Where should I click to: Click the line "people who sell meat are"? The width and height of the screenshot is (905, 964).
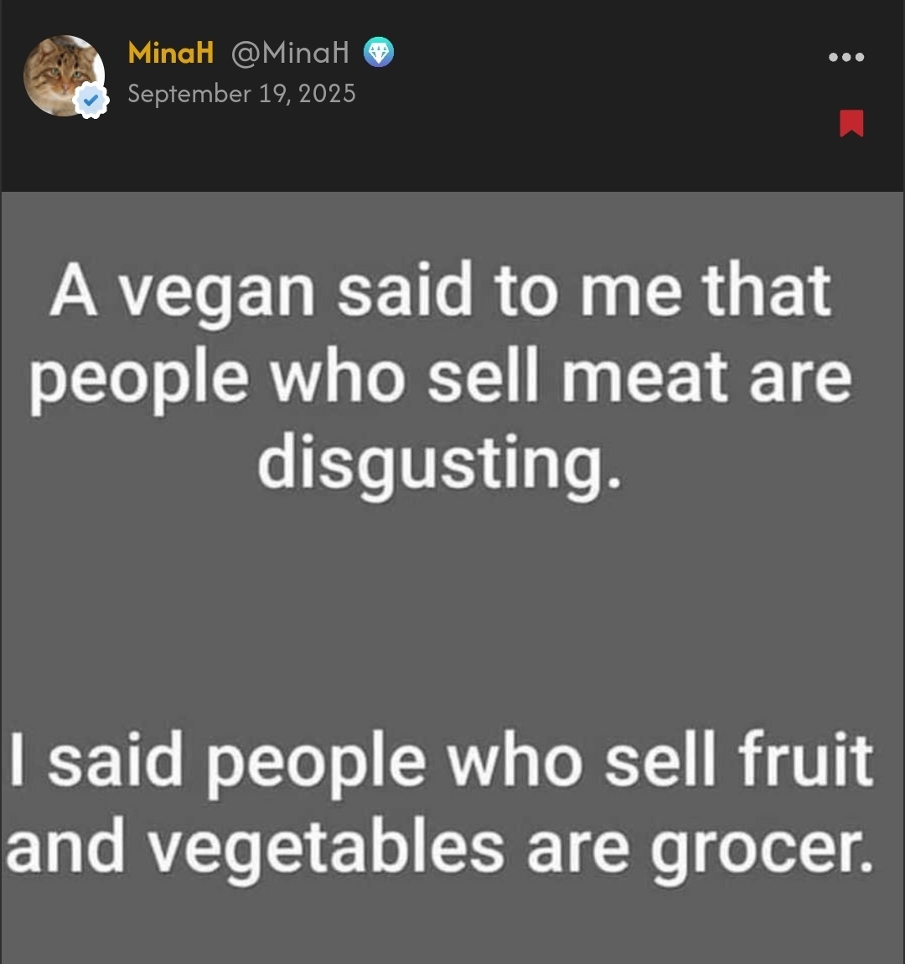point(441,379)
